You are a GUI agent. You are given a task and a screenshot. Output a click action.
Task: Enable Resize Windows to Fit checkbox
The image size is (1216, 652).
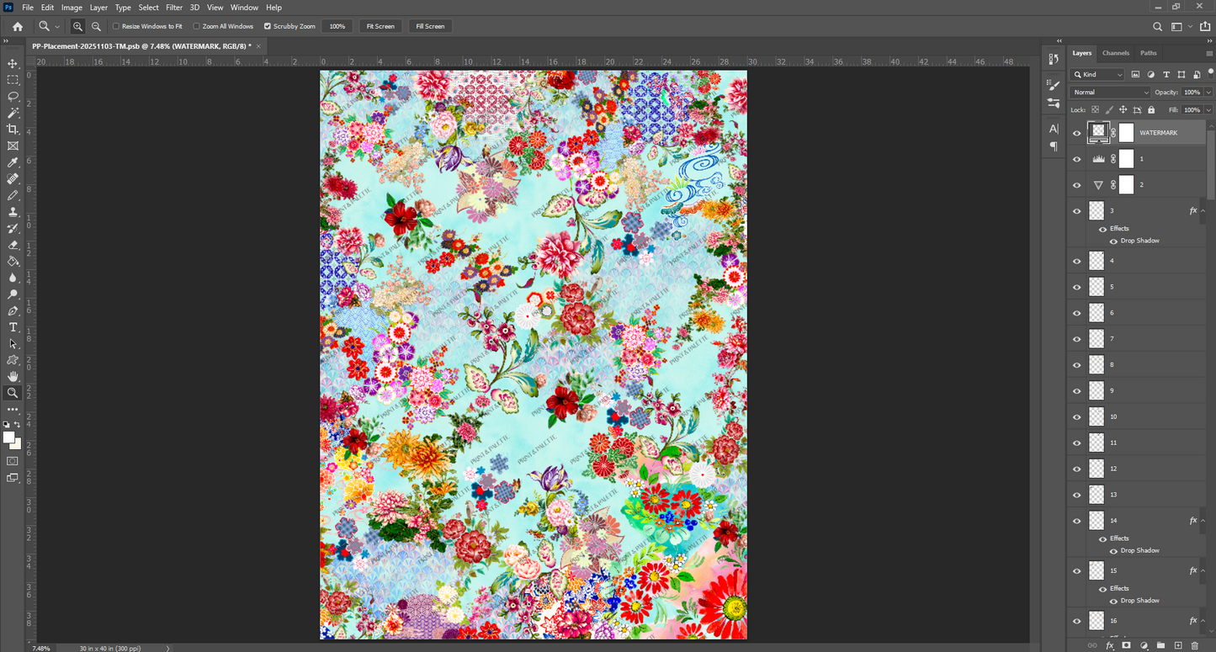pyautogui.click(x=116, y=26)
